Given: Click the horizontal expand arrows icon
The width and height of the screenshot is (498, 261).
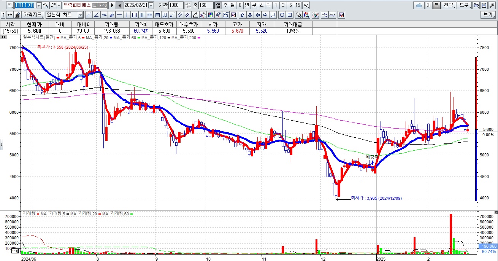Looking at the screenshot, I should click(10, 15).
